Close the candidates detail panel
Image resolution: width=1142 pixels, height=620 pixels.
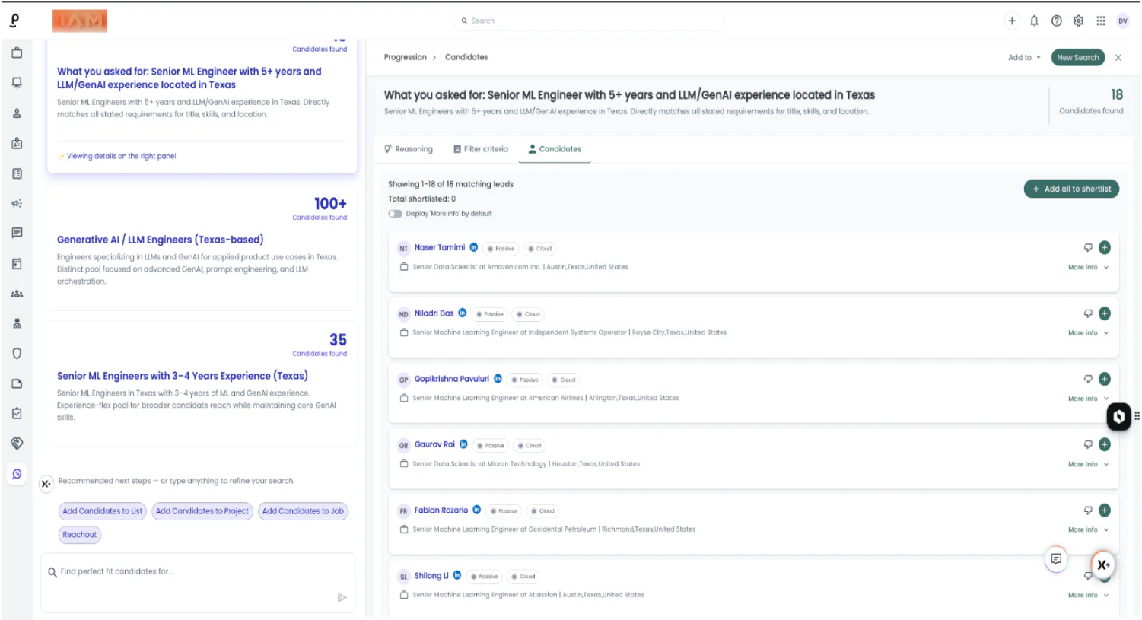click(x=1118, y=58)
